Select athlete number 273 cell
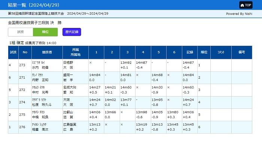The width and height of the screenshot is (262, 142). pos(25,65)
